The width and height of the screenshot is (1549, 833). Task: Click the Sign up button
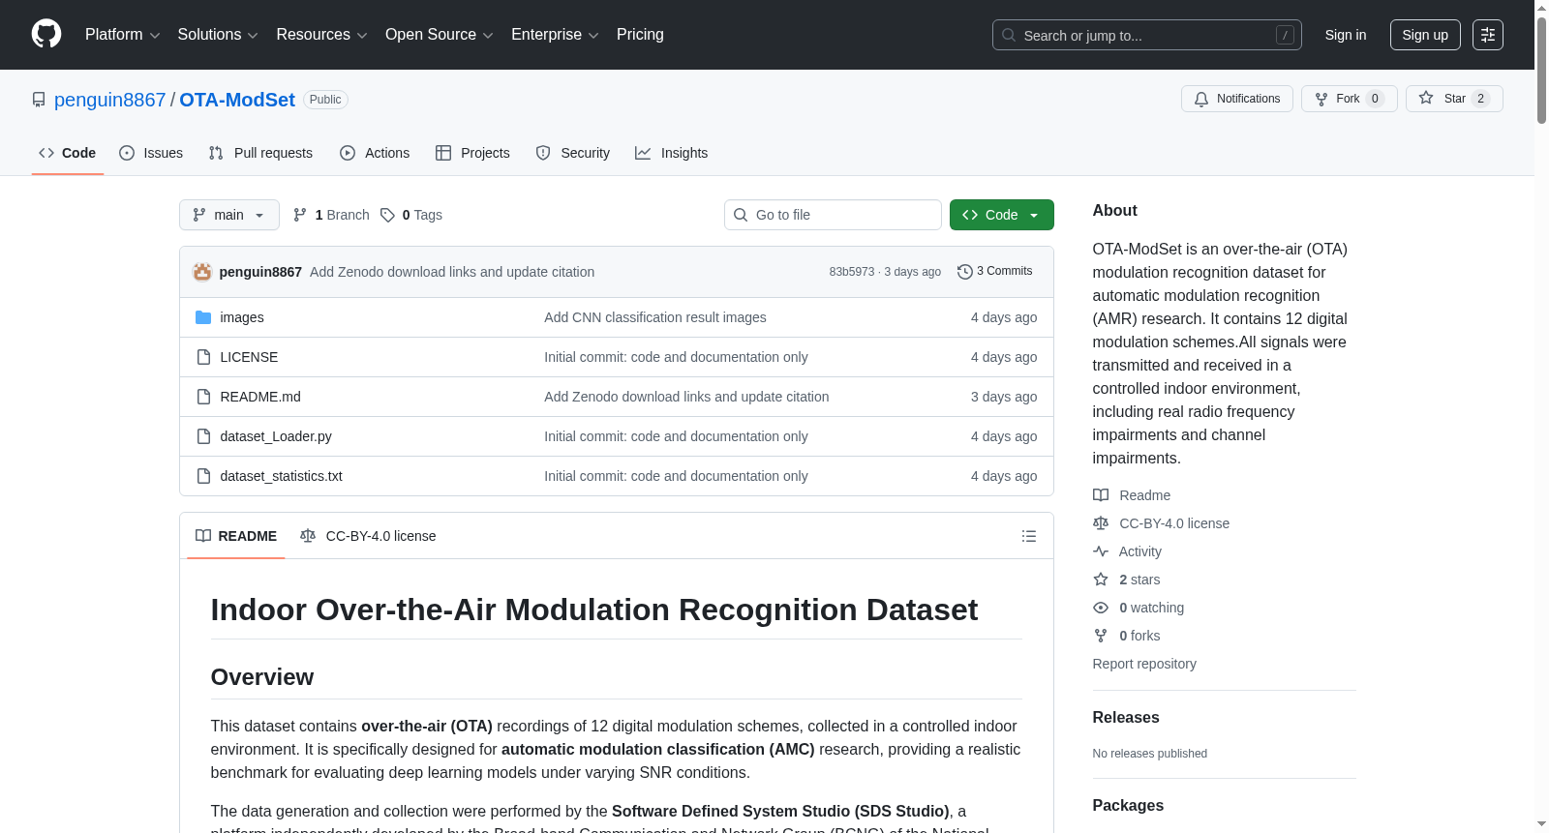pyautogui.click(x=1425, y=35)
